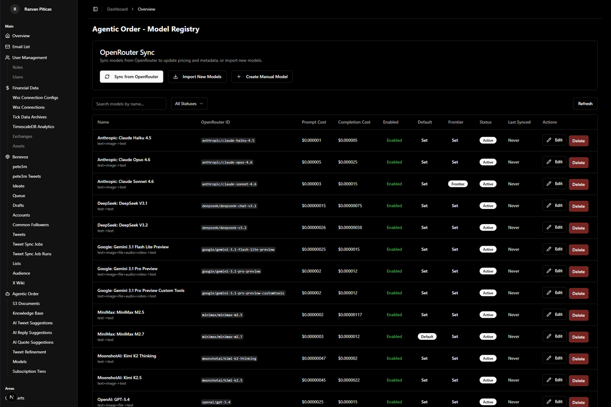The width and height of the screenshot is (611, 407).
Task: Click the Active status of Claude Opus 4.6
Action: (488, 162)
